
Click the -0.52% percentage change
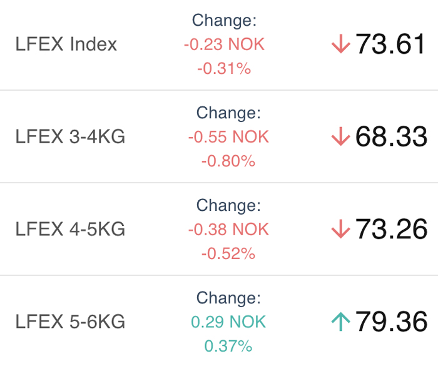(228, 253)
